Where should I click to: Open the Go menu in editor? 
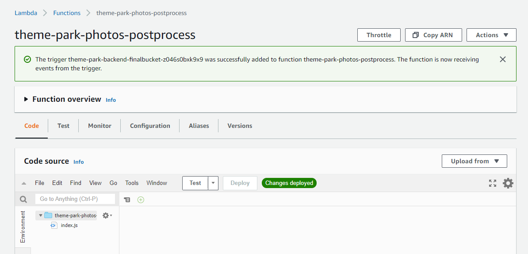(x=114, y=183)
